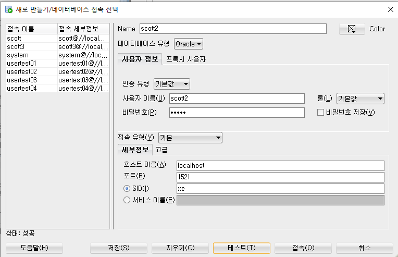Click the 접속 세부정보 column header
The width and height of the screenshot is (398, 257).
tap(83, 29)
